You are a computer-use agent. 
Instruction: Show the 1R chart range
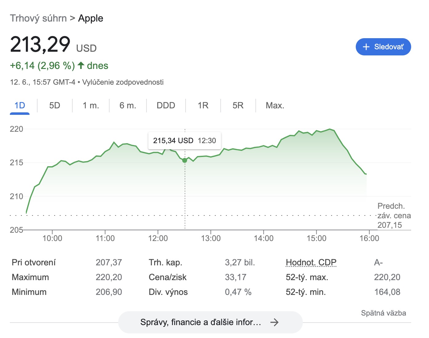203,106
